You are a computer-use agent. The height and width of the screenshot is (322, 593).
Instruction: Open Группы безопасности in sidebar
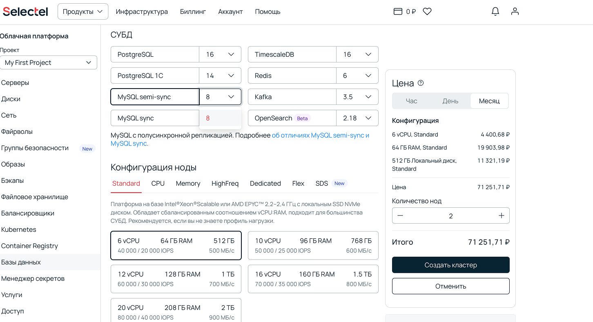pyautogui.click(x=35, y=148)
